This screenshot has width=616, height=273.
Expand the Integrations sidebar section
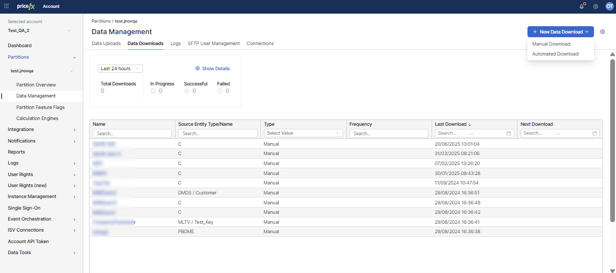pos(74,129)
